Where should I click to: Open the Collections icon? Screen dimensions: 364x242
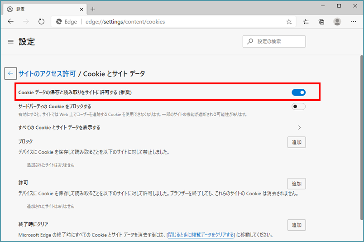(x=321, y=22)
